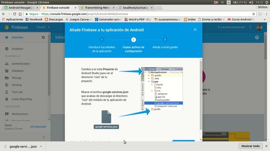Open the Aplicaciones bookmark
Screen dimensions: 270x151
tap(12, 20)
